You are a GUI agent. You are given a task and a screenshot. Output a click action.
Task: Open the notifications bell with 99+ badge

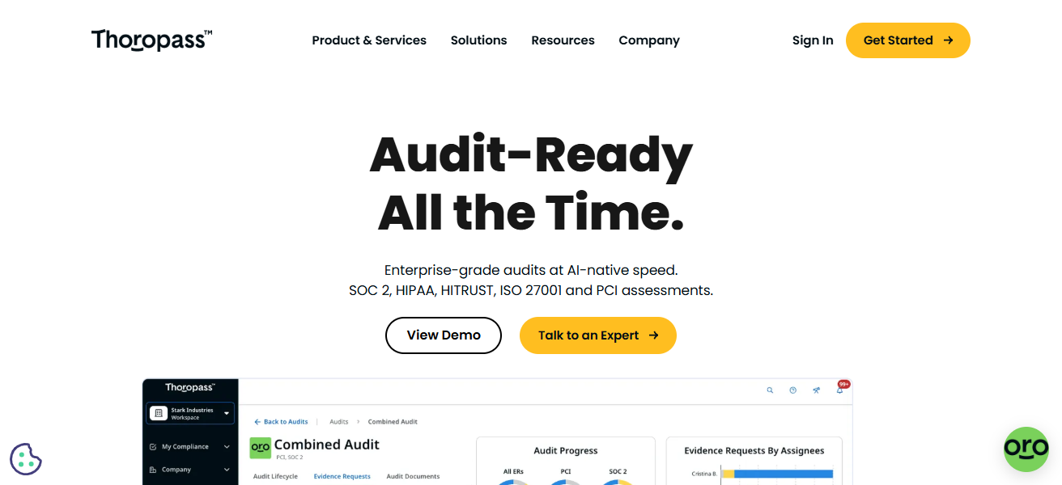coord(841,389)
